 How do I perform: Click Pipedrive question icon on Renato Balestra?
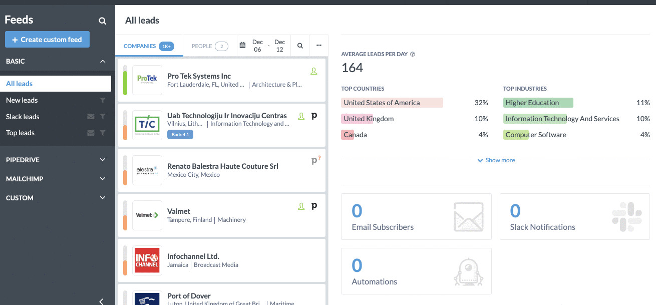click(x=315, y=161)
